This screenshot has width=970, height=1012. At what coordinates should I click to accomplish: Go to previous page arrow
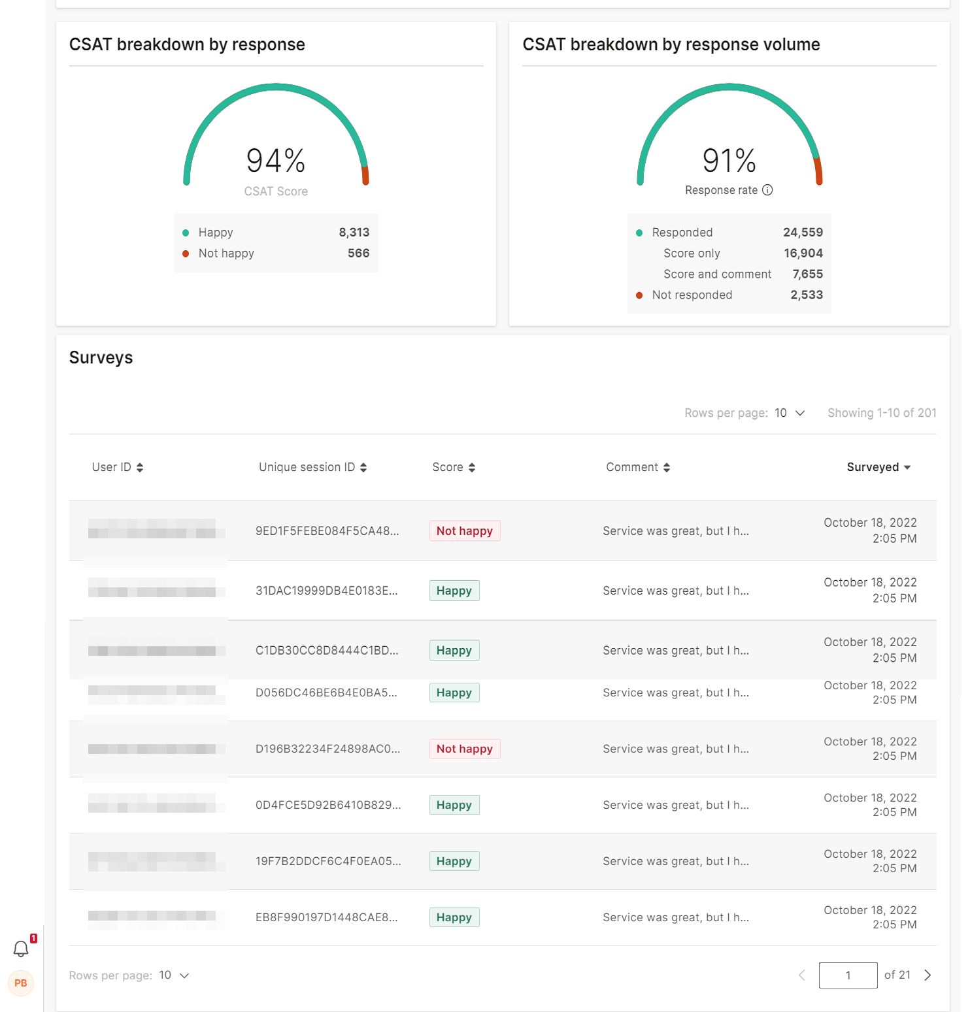pyautogui.click(x=802, y=975)
